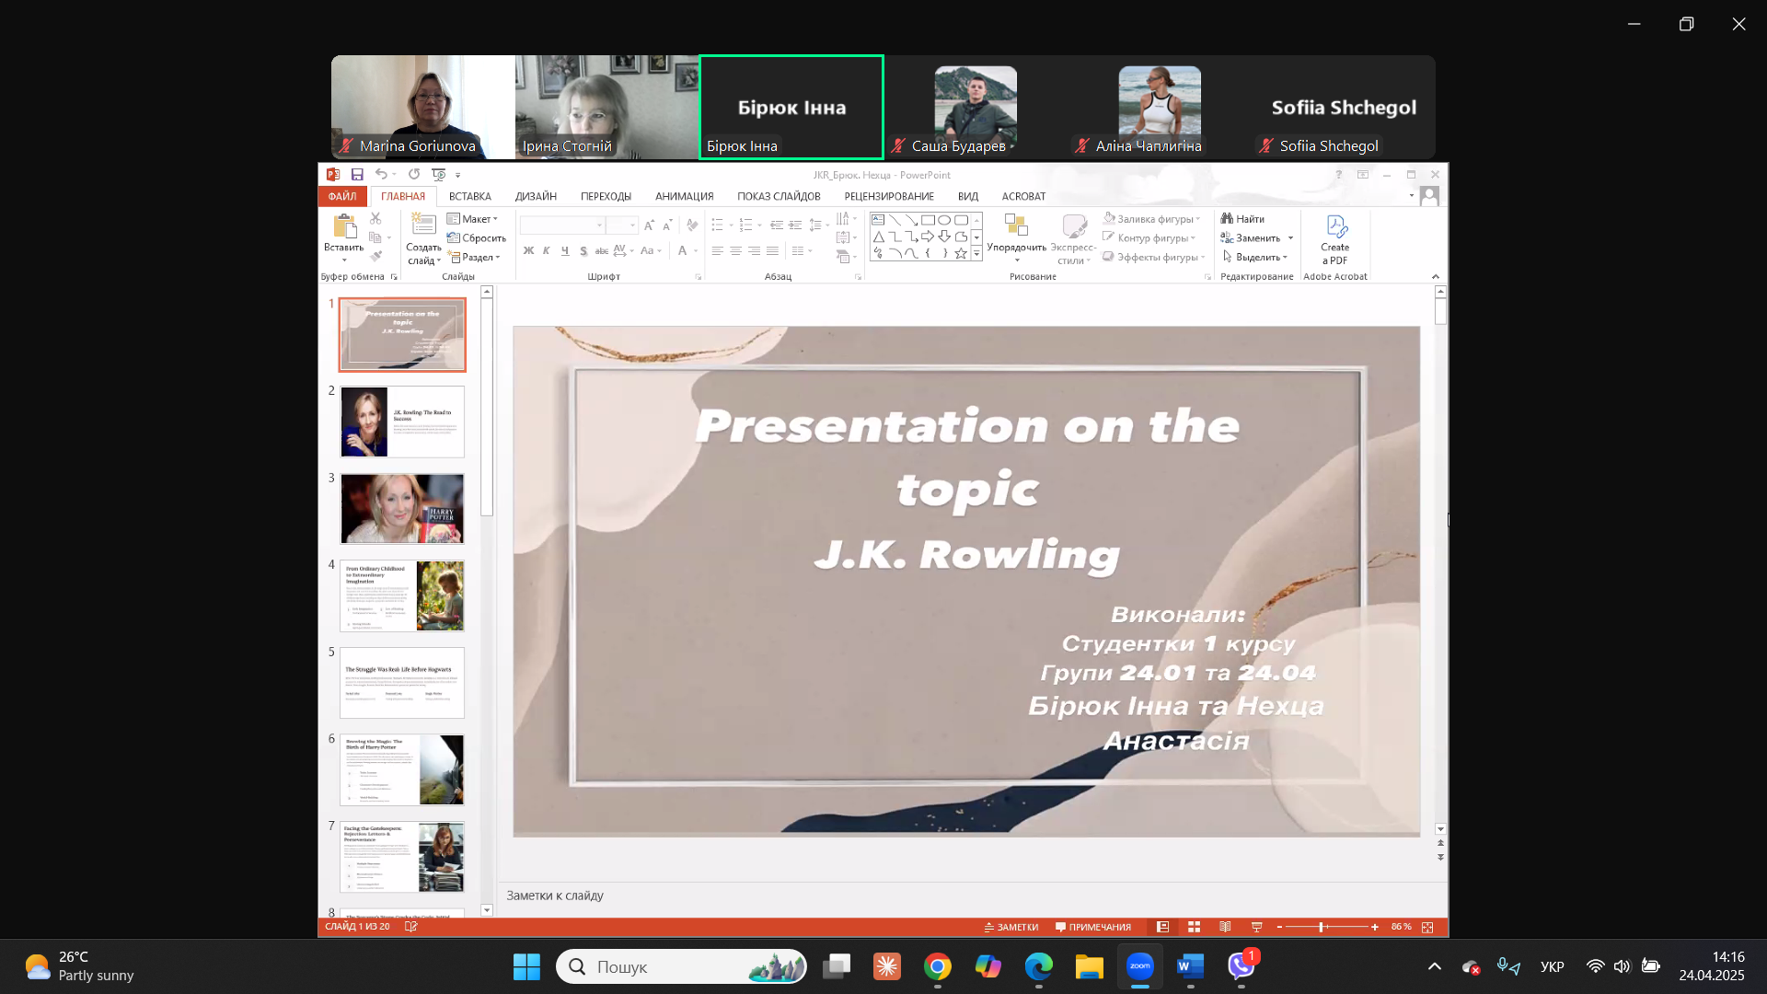1767x994 pixels.
Task: Toggle underline (Ч) text formatting
Action: (565, 251)
